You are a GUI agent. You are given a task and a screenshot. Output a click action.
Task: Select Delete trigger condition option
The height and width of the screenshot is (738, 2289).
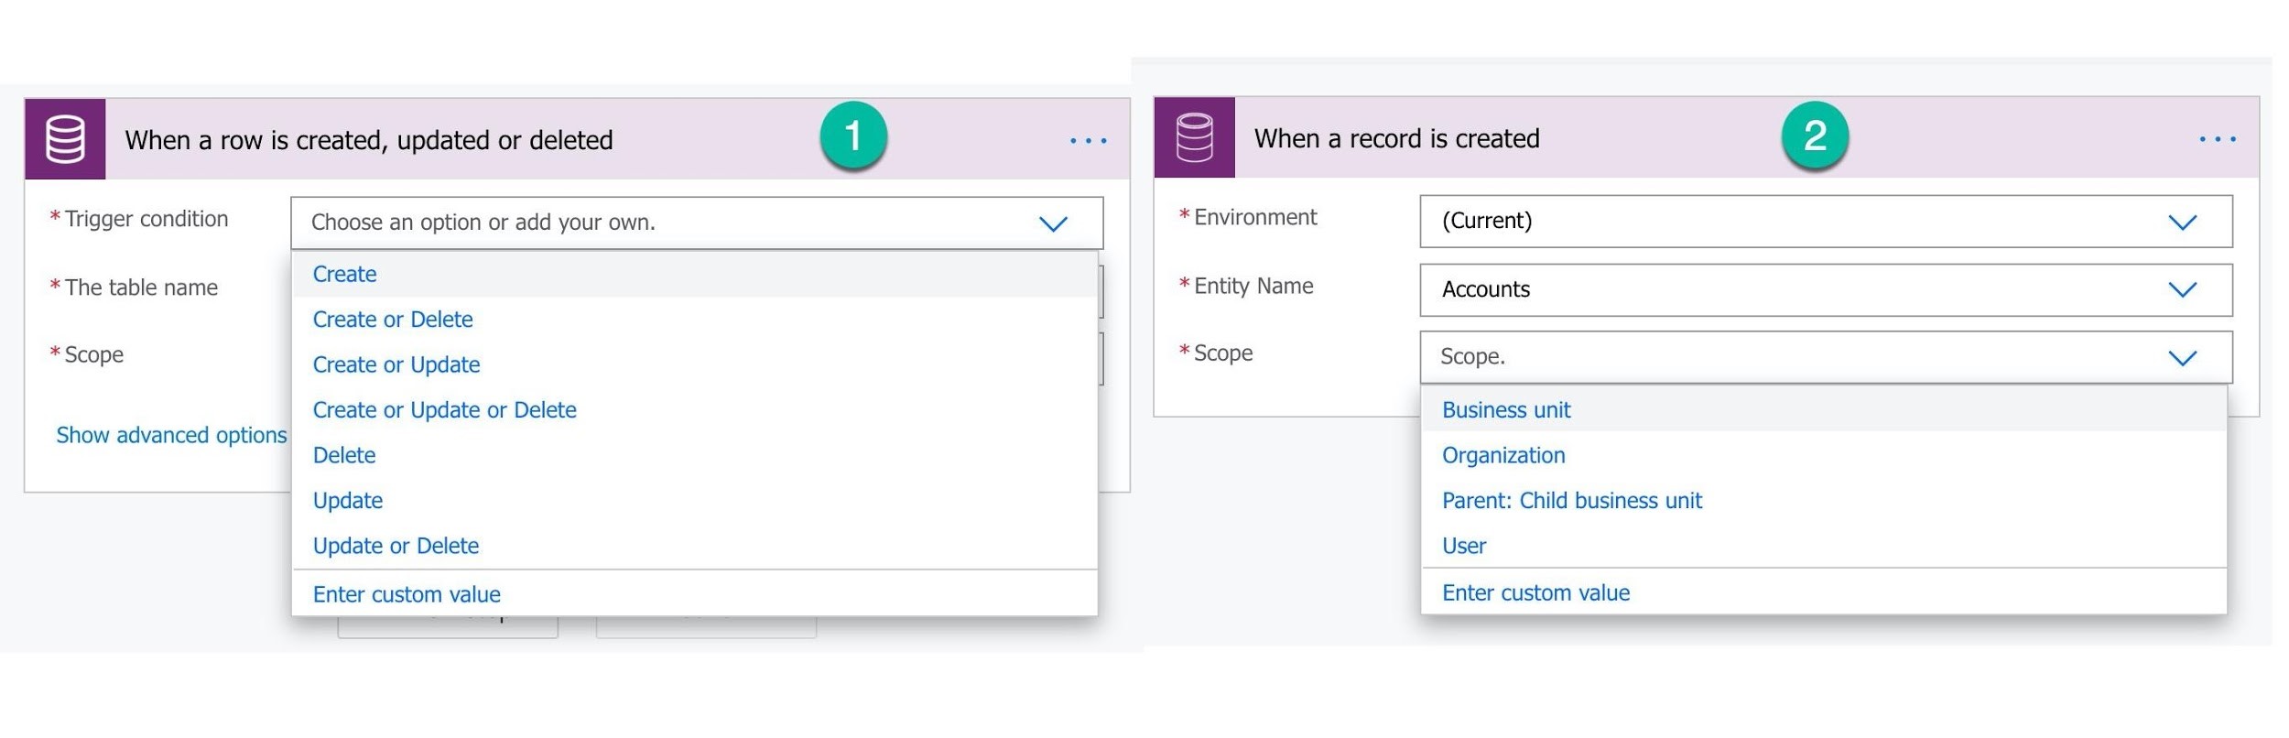pyautogui.click(x=694, y=455)
